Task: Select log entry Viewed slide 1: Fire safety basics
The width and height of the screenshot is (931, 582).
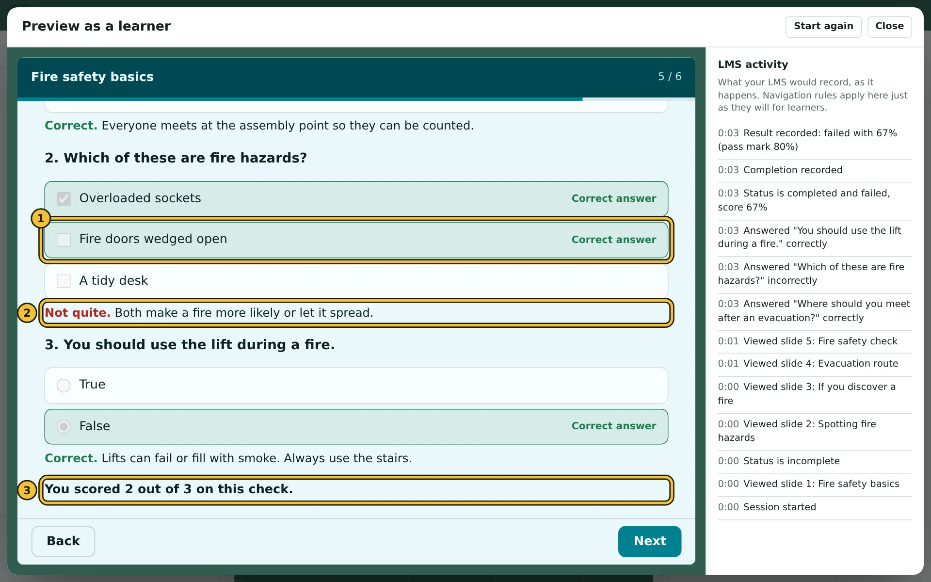Action: (x=815, y=484)
